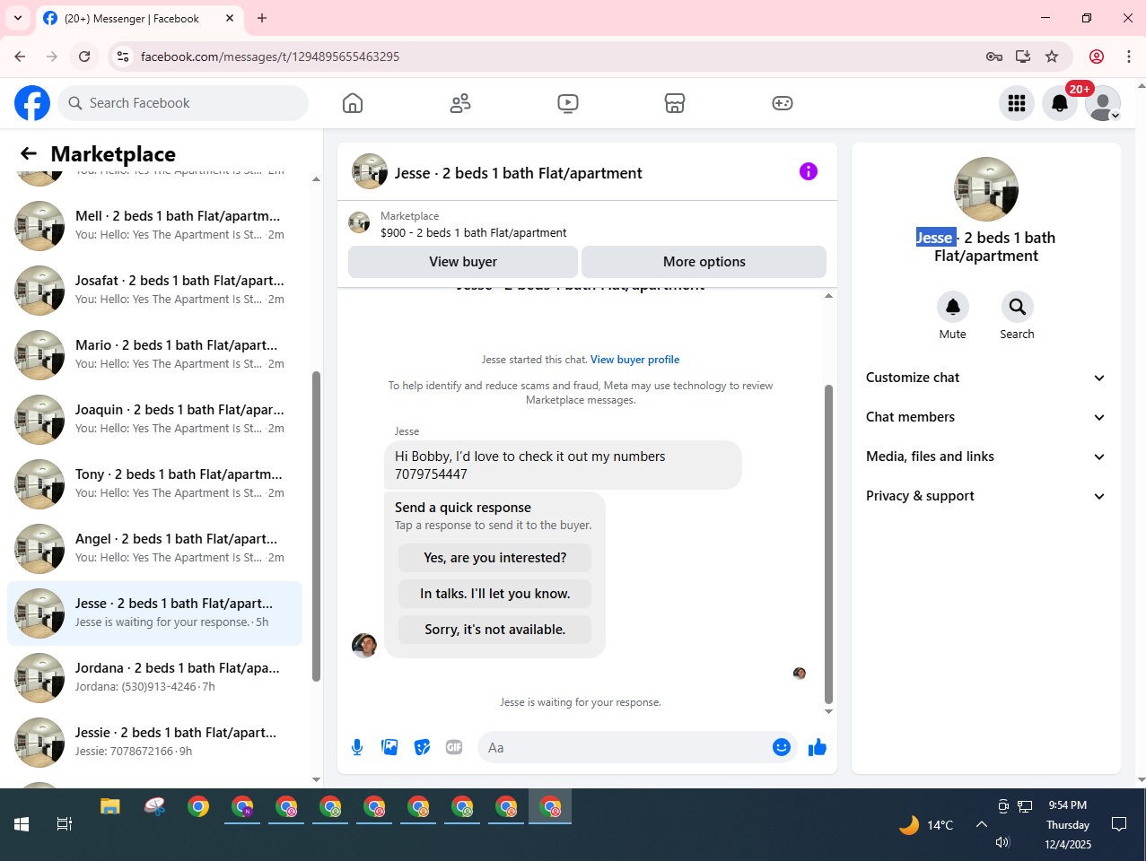1146x861 pixels.
Task: Click the $900 listing title text
Action: 474,232
